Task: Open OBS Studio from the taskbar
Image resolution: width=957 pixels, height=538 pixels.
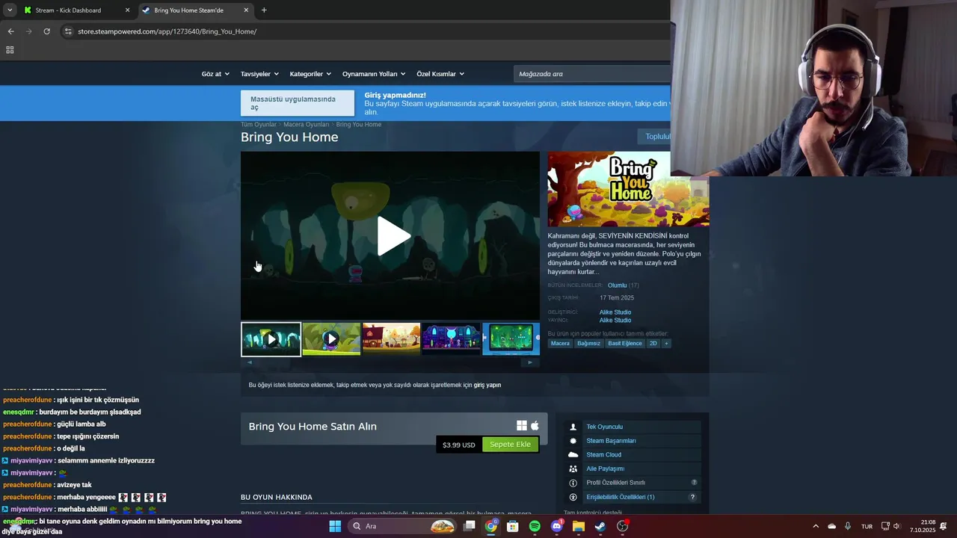Action: coord(622,526)
